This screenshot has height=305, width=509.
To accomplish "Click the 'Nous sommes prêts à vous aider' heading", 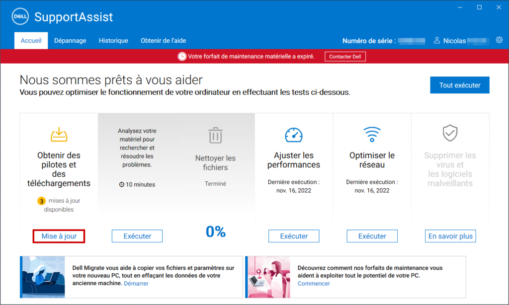I will (111, 80).
